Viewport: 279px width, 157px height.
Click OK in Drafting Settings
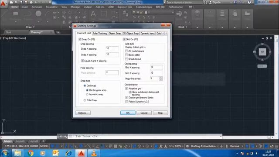128,113
